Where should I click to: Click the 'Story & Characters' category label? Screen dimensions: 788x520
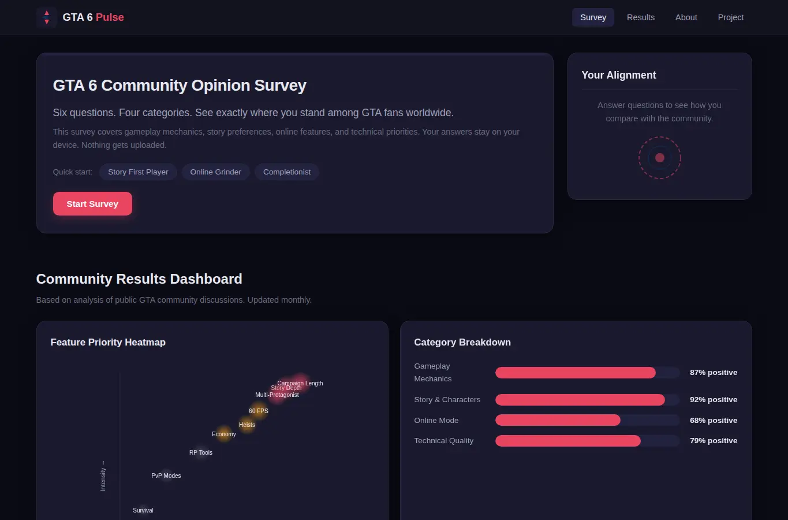point(447,400)
